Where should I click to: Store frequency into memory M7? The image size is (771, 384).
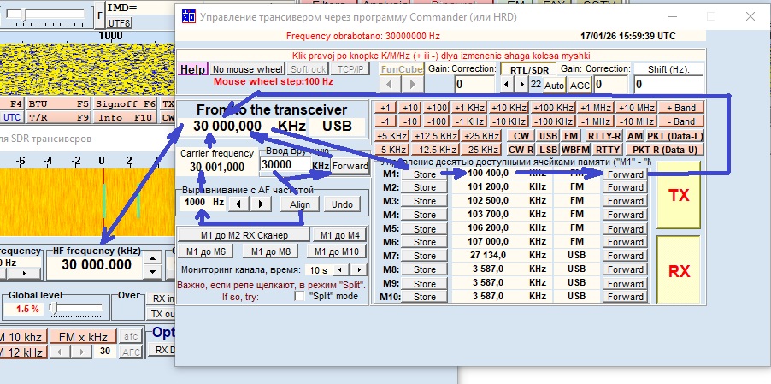coord(424,256)
